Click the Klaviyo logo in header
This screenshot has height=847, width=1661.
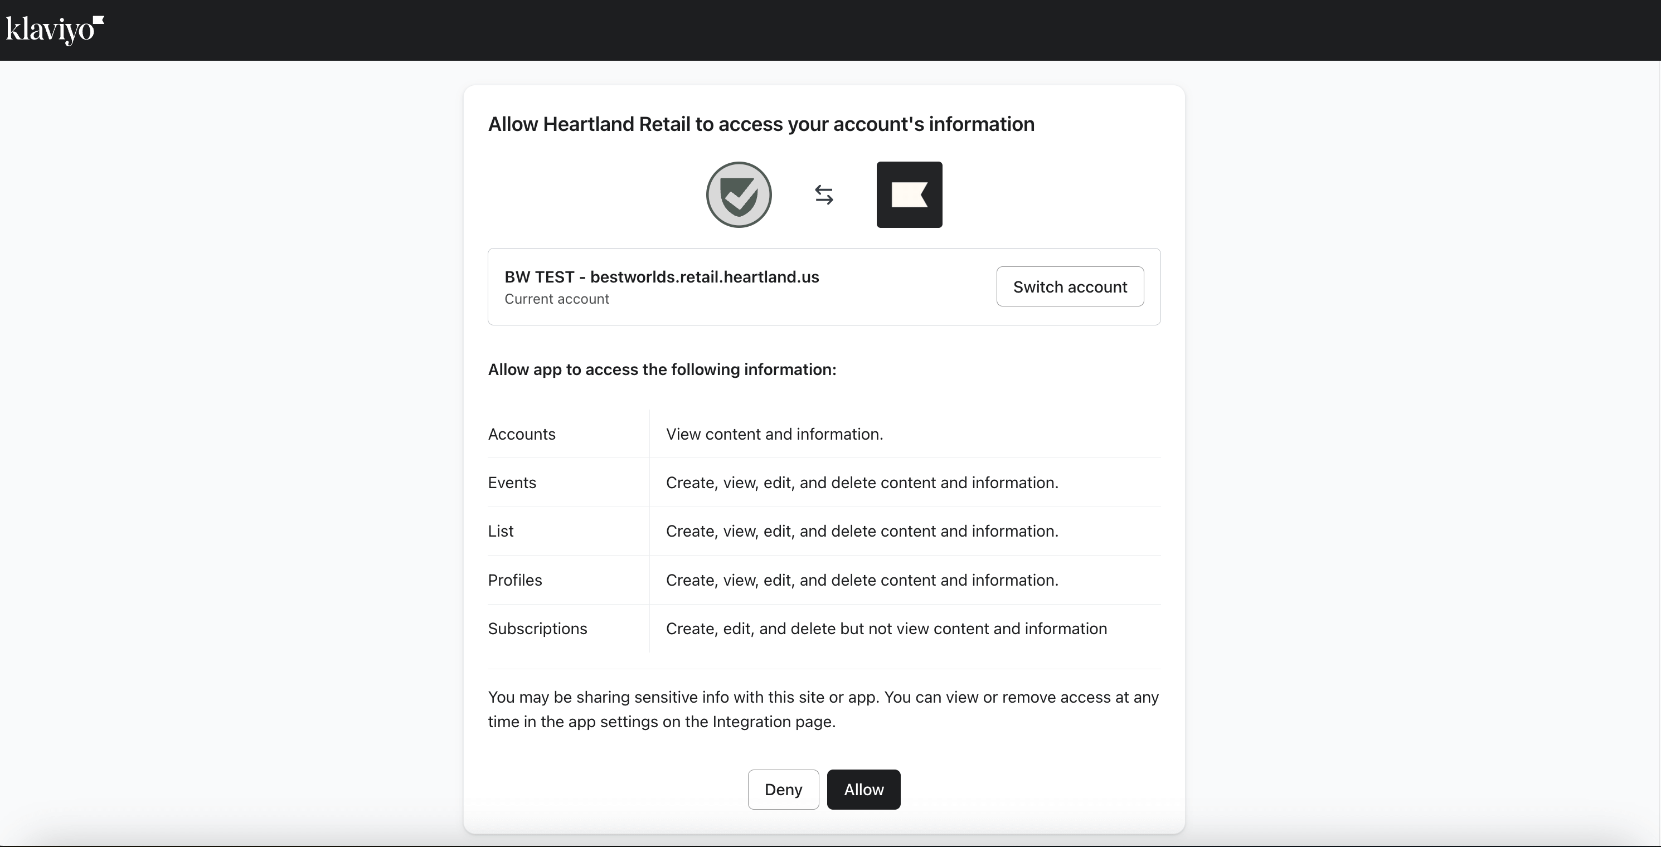point(55,30)
